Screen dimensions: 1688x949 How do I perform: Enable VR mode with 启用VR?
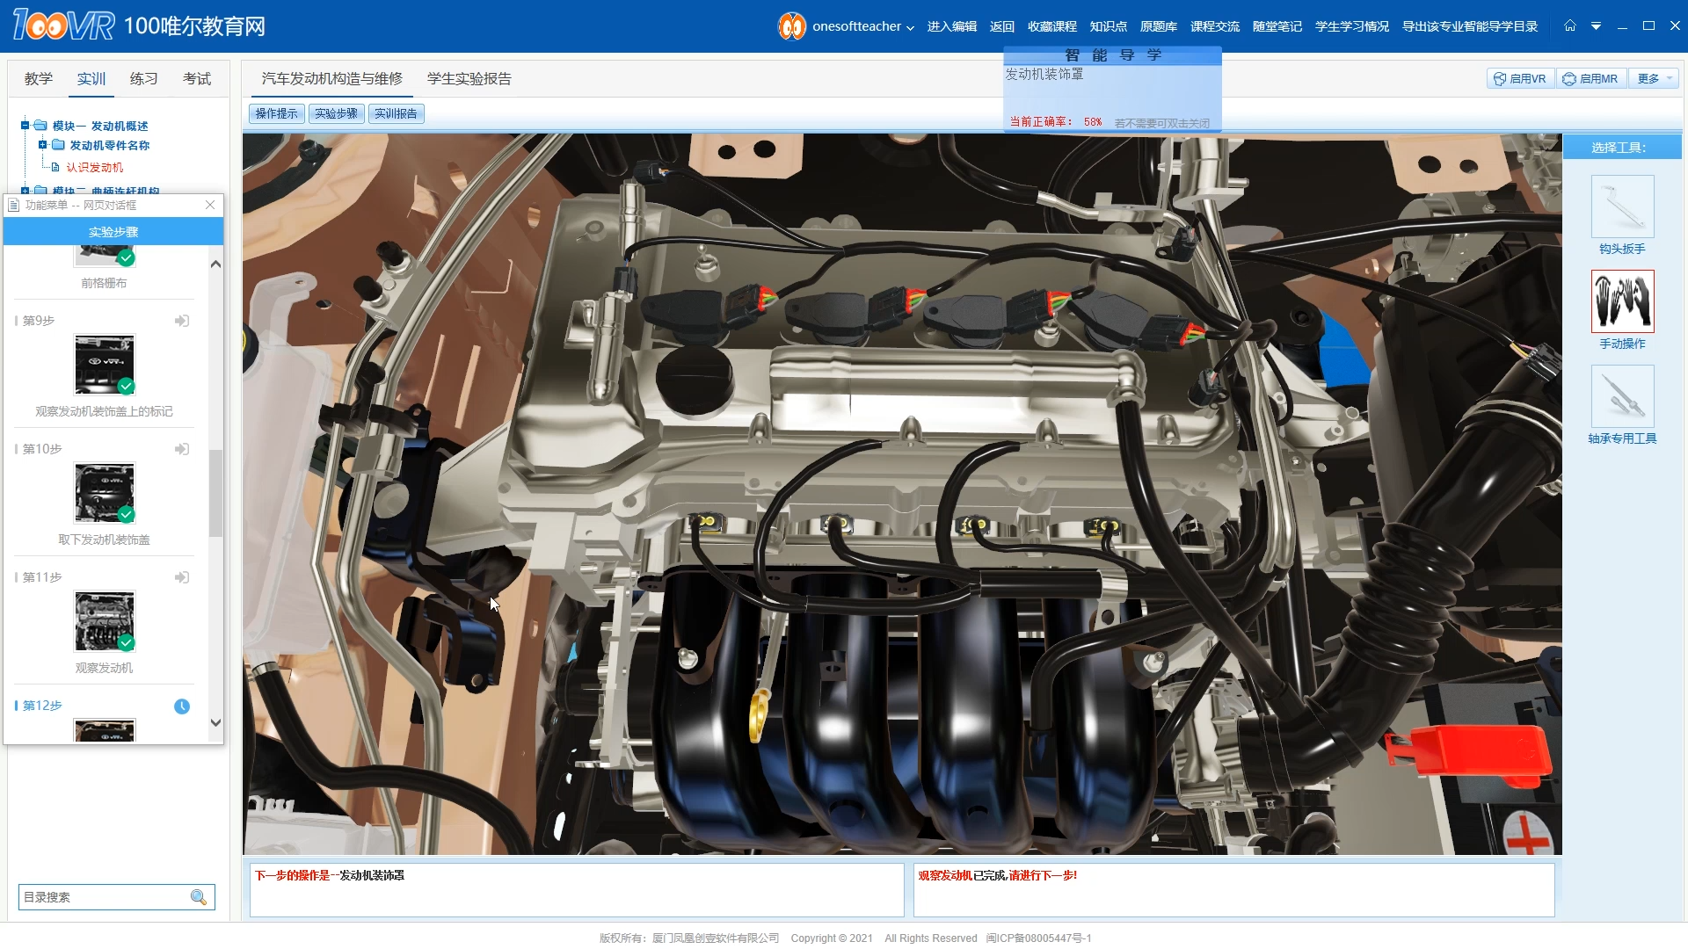coord(1520,78)
